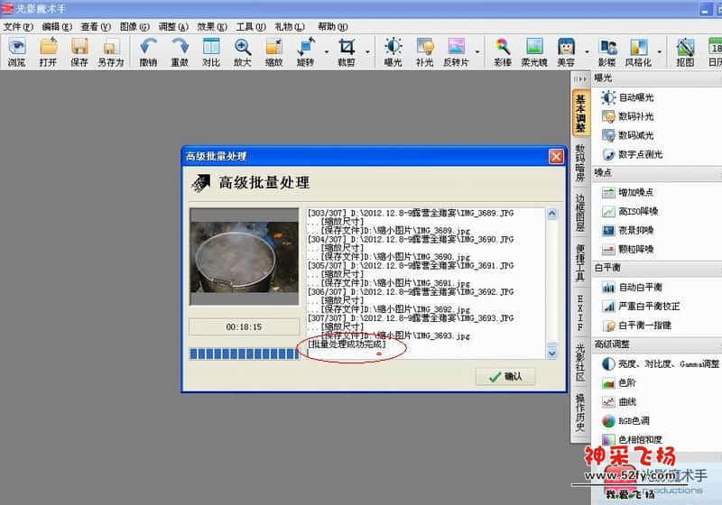Image resolution: width=722 pixels, height=505 pixels.
Task: Open the 编辑(E) menu
Action: click(57, 27)
